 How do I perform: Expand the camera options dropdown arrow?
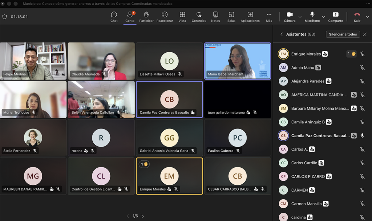click(300, 17)
